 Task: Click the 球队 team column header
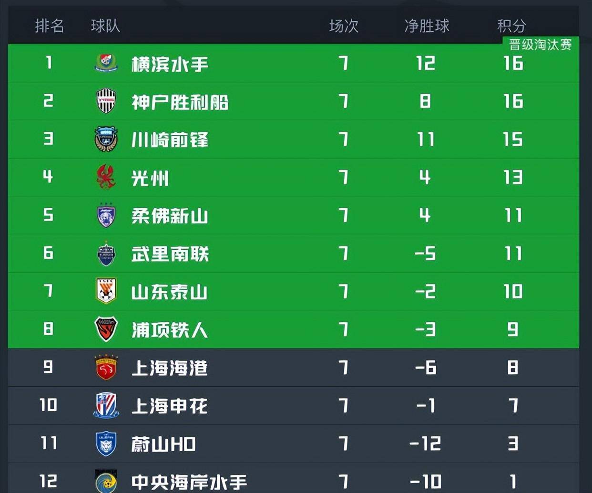coord(105,26)
